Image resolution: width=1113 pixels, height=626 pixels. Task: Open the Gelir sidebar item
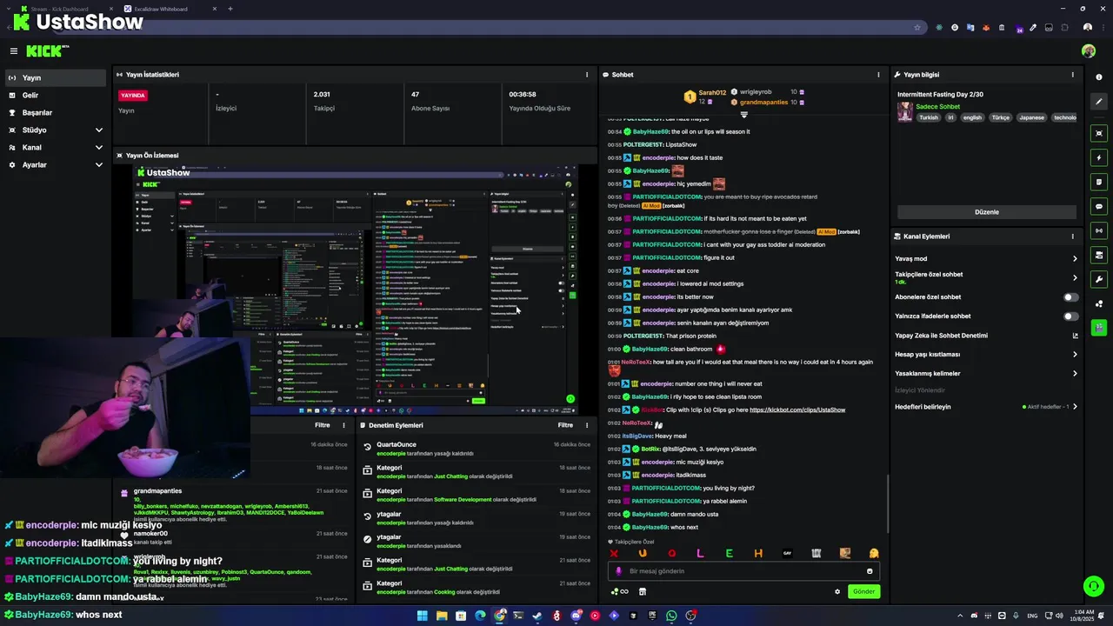coord(55,95)
